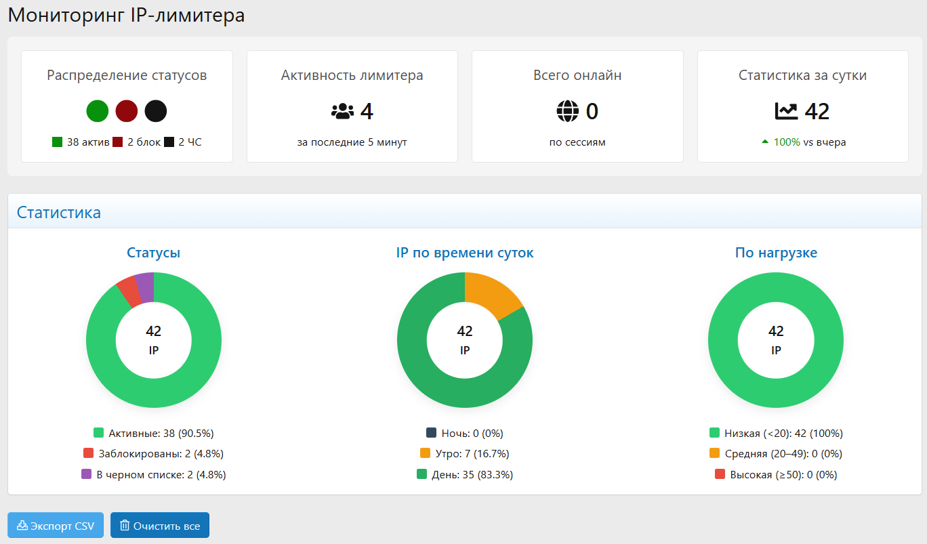
Task: Toggle the В черном списке legend entry
Action: (x=154, y=475)
